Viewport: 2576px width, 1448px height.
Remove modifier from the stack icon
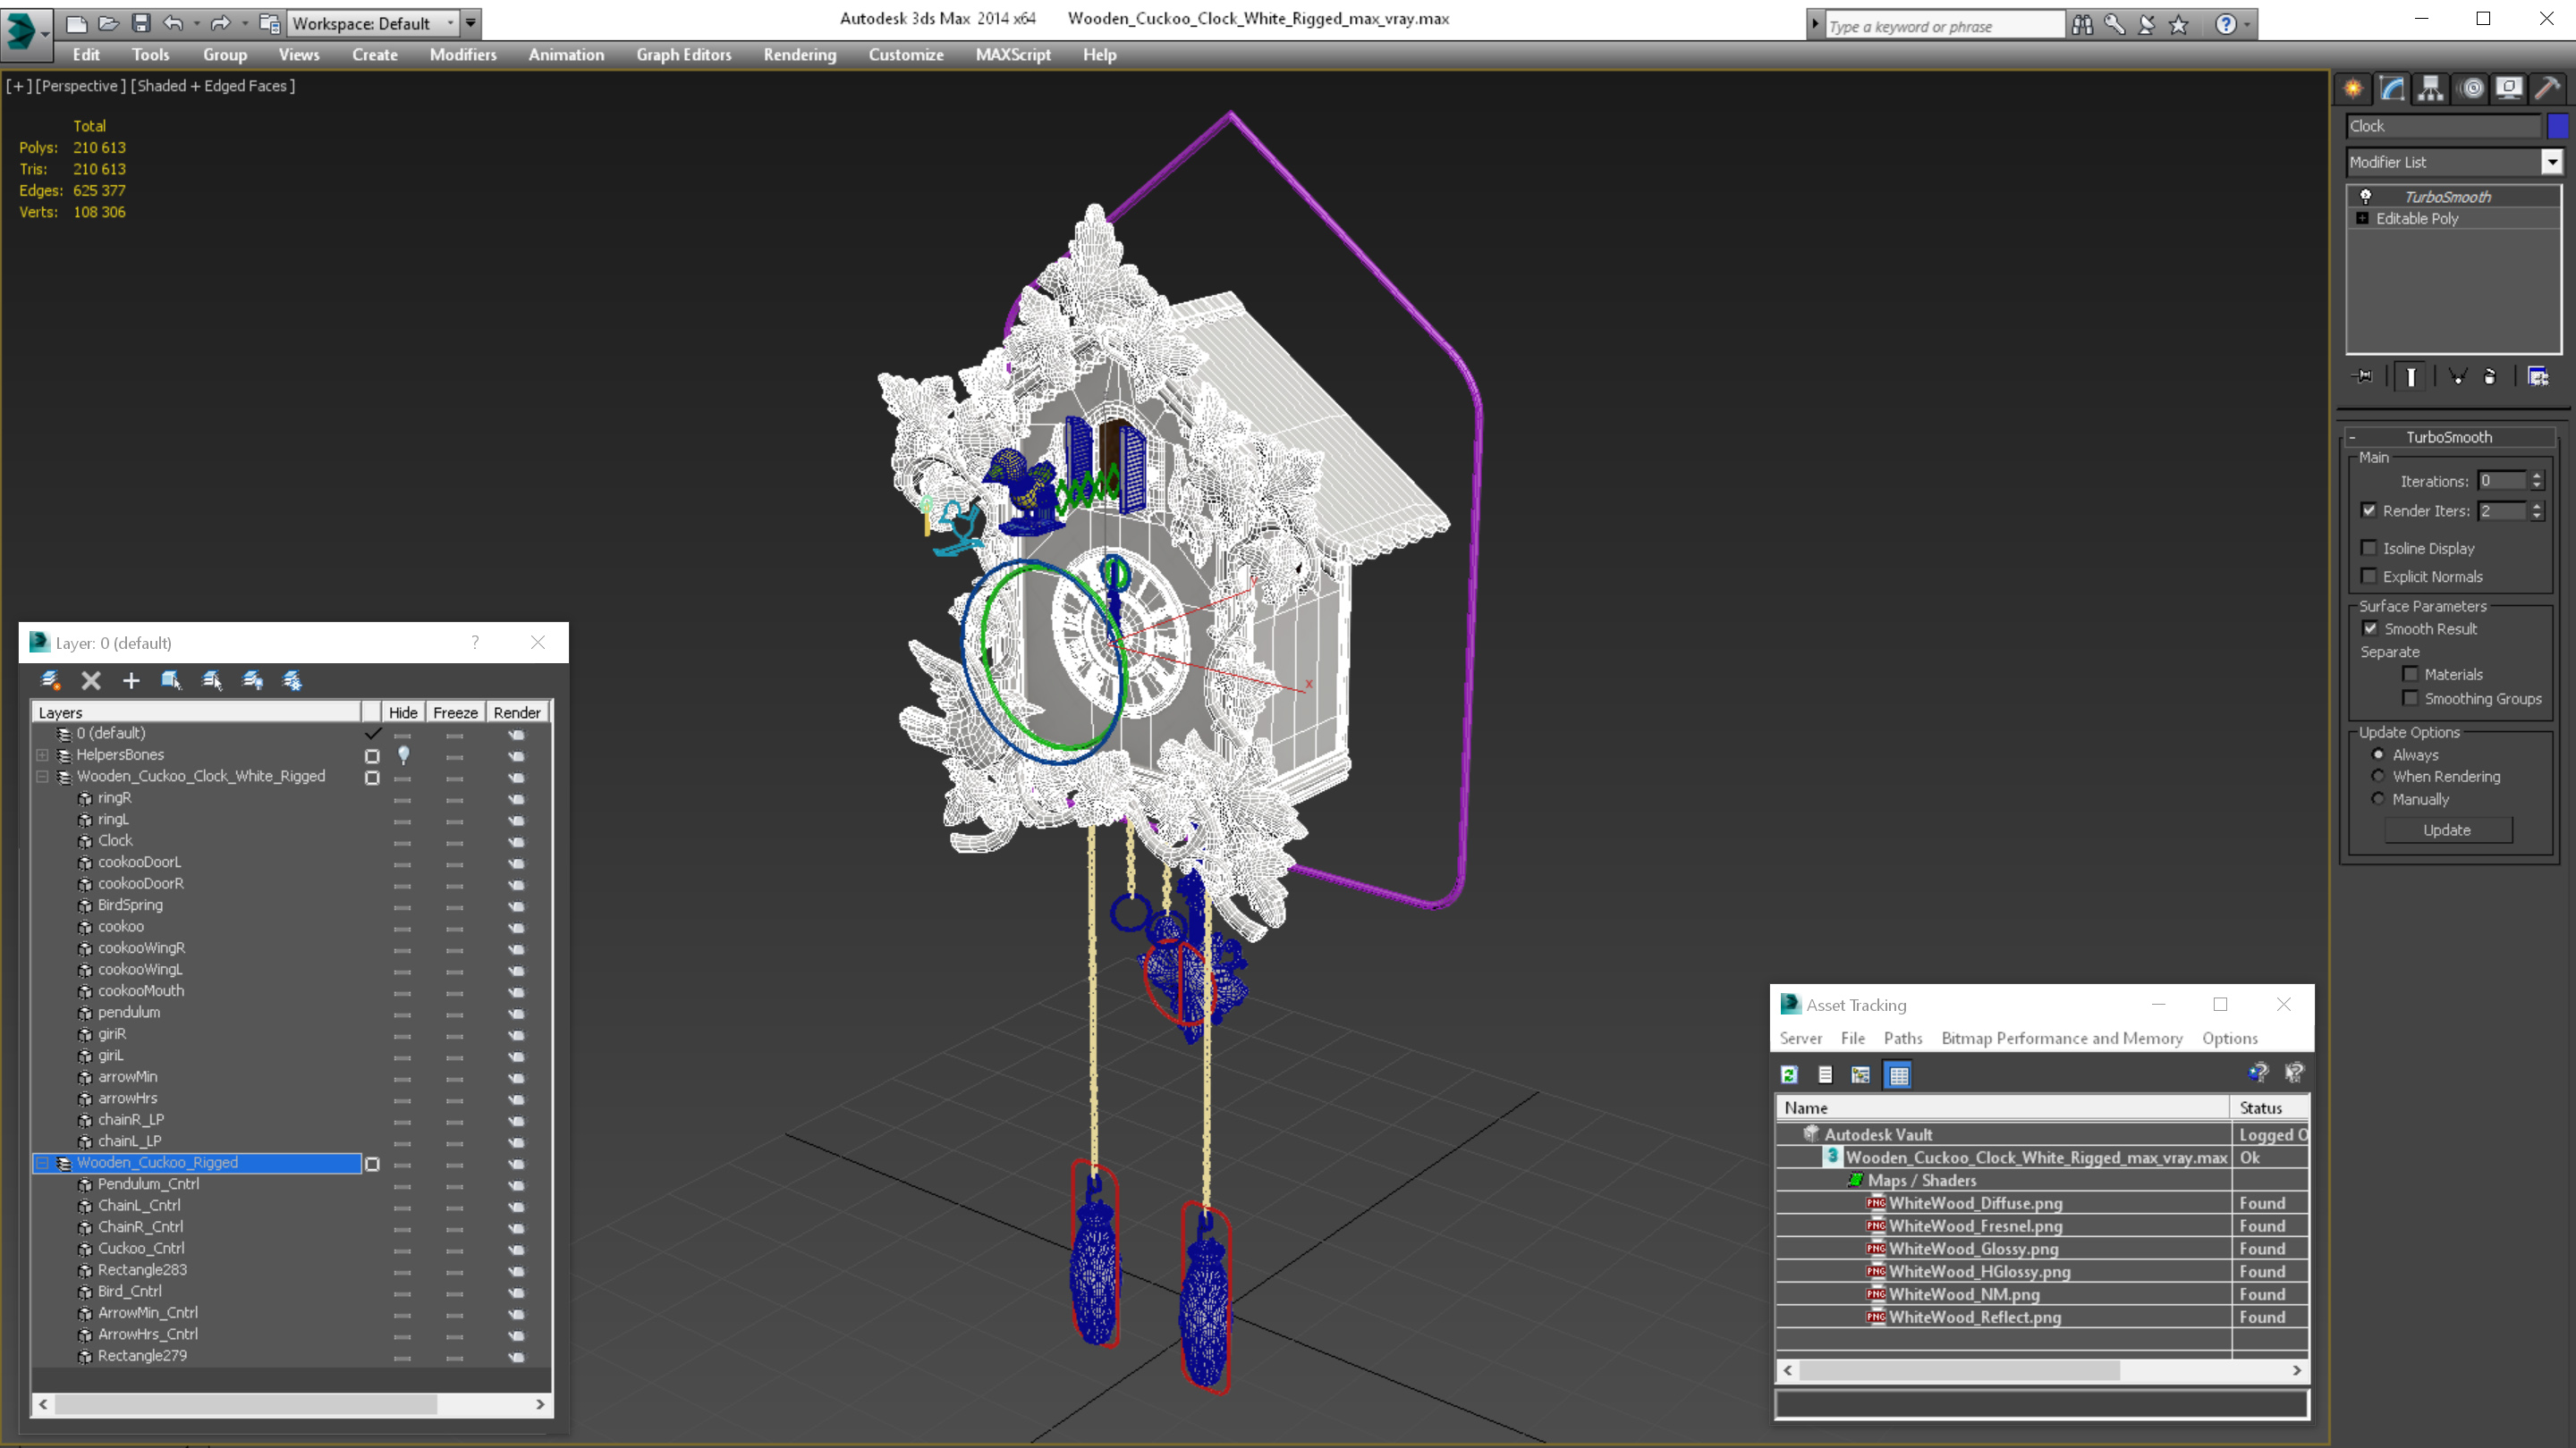tap(2490, 376)
